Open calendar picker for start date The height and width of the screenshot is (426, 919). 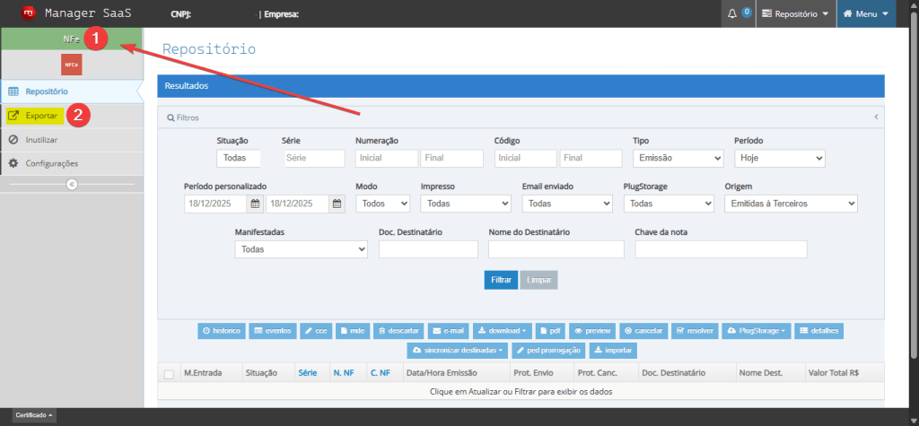coord(255,204)
